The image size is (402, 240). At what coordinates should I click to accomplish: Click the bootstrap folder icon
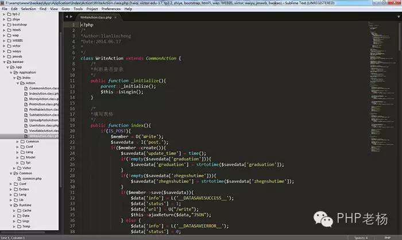(x=9, y=25)
